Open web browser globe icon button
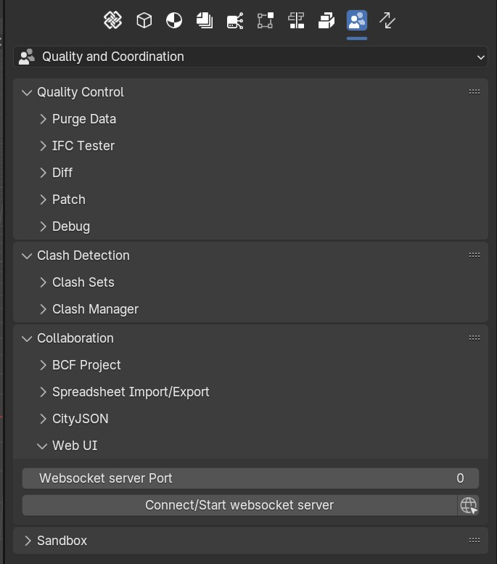 tap(468, 505)
